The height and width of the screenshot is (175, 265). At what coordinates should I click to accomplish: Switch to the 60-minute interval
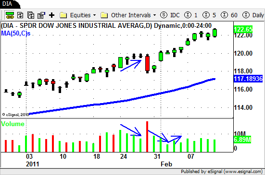click(x=229, y=15)
